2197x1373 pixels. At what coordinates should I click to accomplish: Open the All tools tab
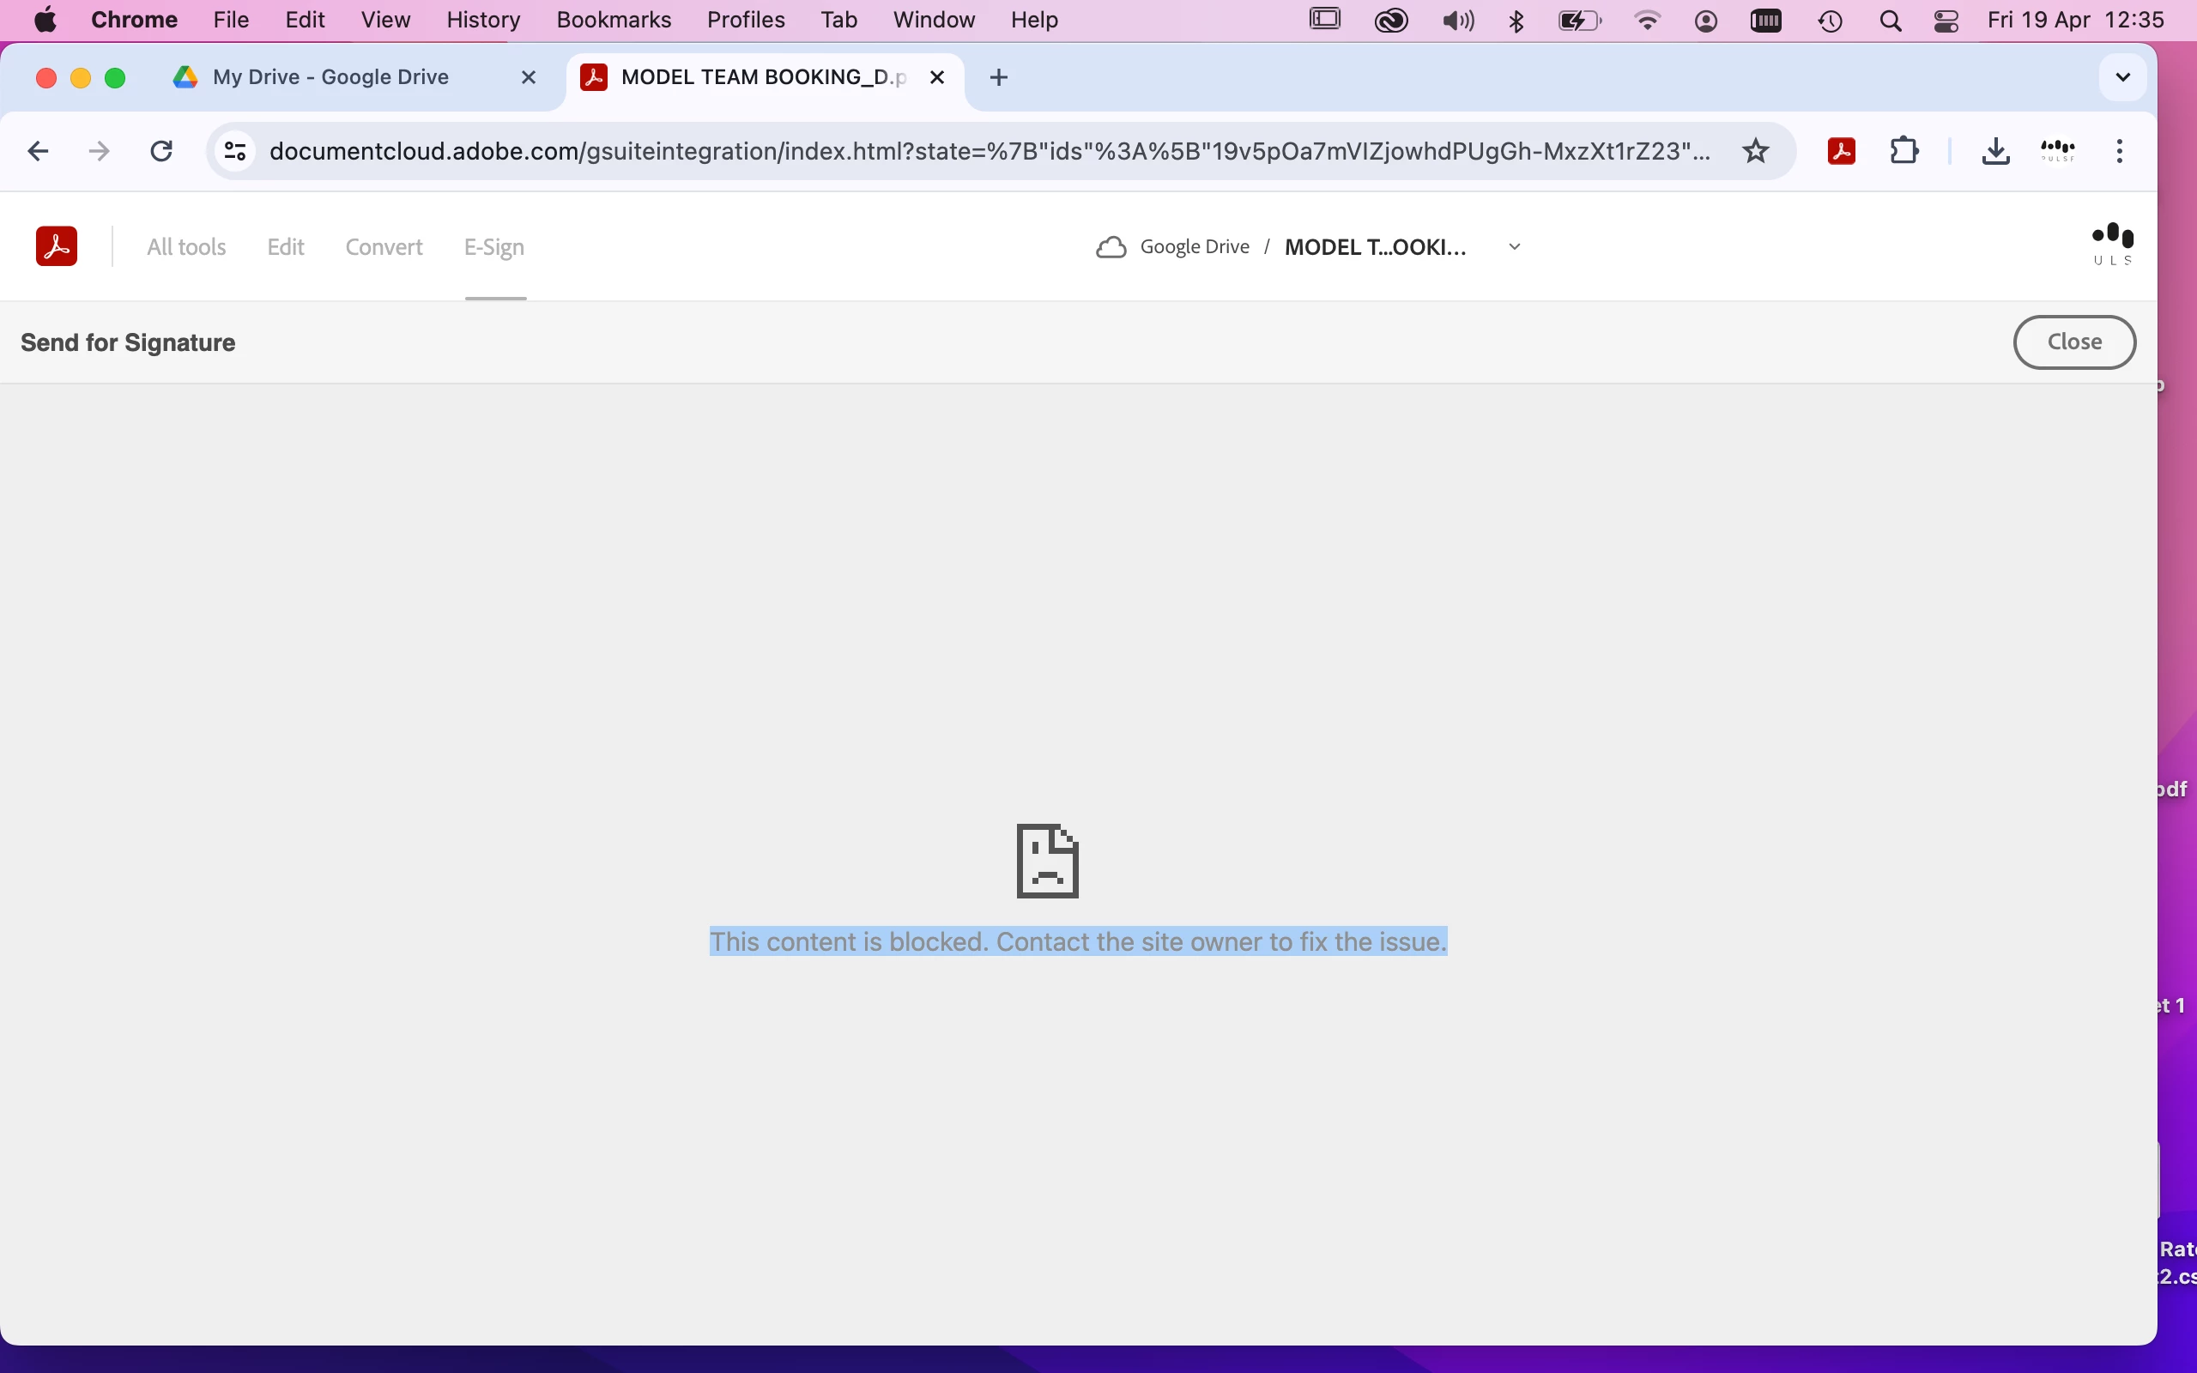(186, 247)
